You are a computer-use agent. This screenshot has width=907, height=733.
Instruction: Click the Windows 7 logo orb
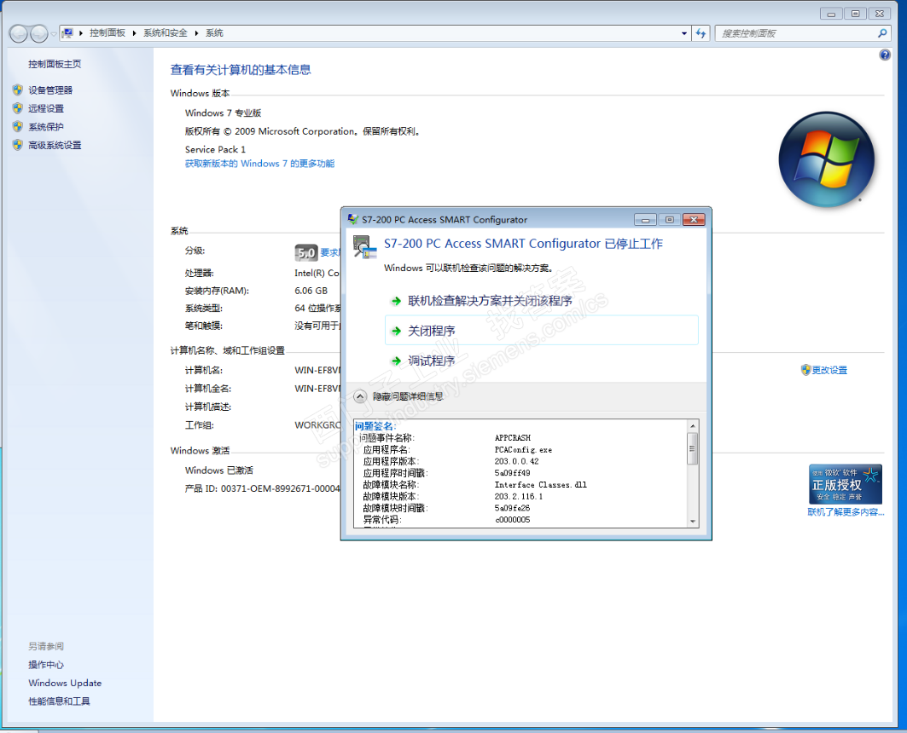826,159
